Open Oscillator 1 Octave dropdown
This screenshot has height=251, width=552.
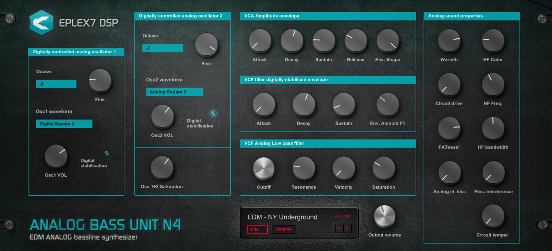(x=56, y=84)
